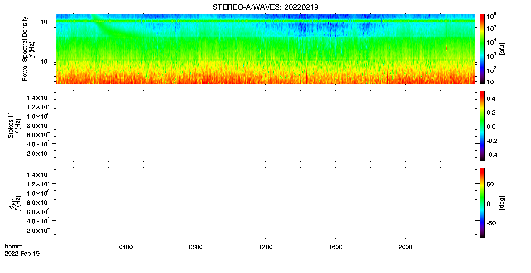Click the 50 label on degree color bar
This screenshot has width=531, height=273.
point(490,184)
